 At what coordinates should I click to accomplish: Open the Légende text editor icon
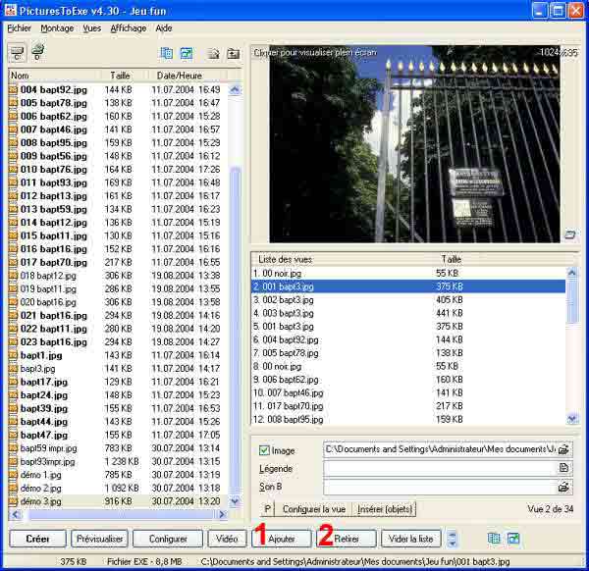(563, 468)
